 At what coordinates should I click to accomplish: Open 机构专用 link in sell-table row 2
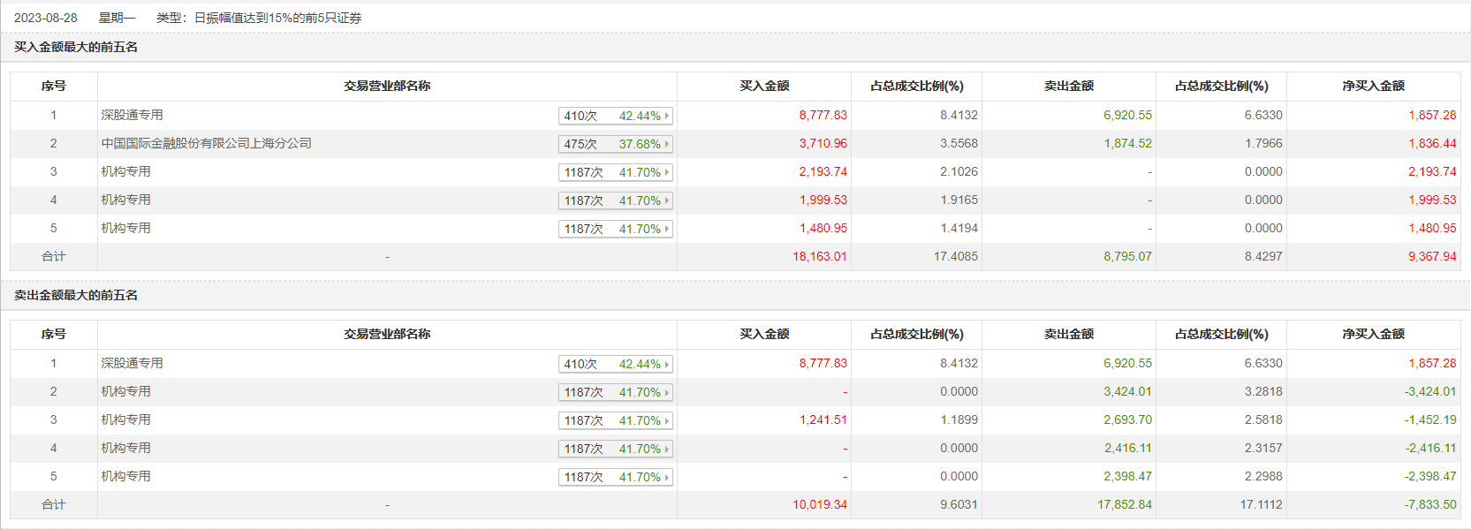click(x=125, y=391)
